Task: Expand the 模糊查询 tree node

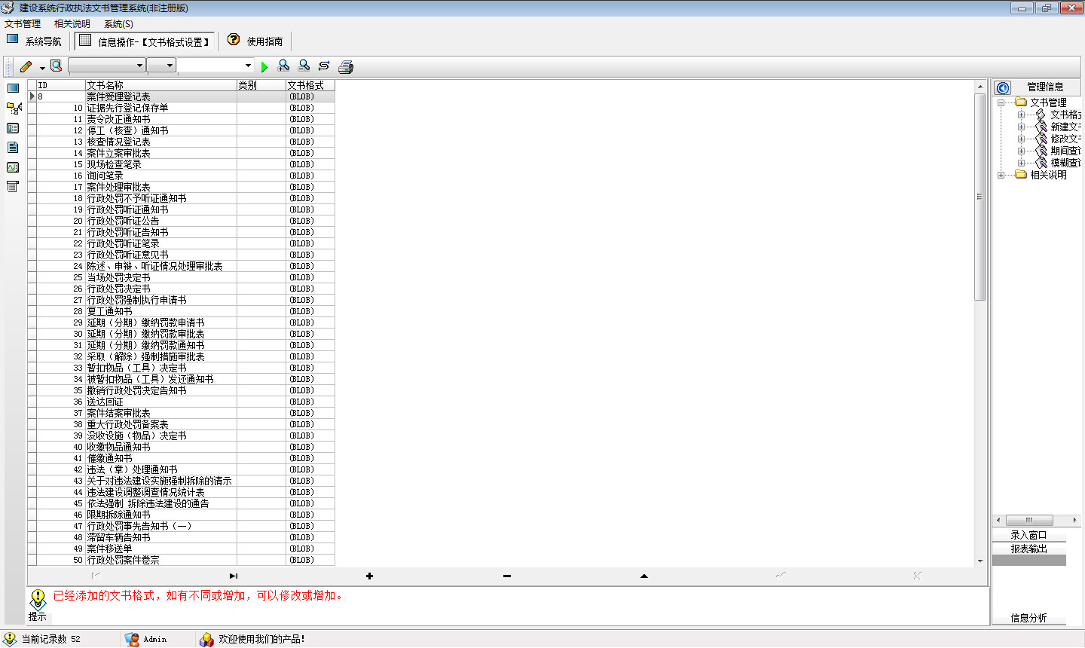Action: click(x=1022, y=163)
